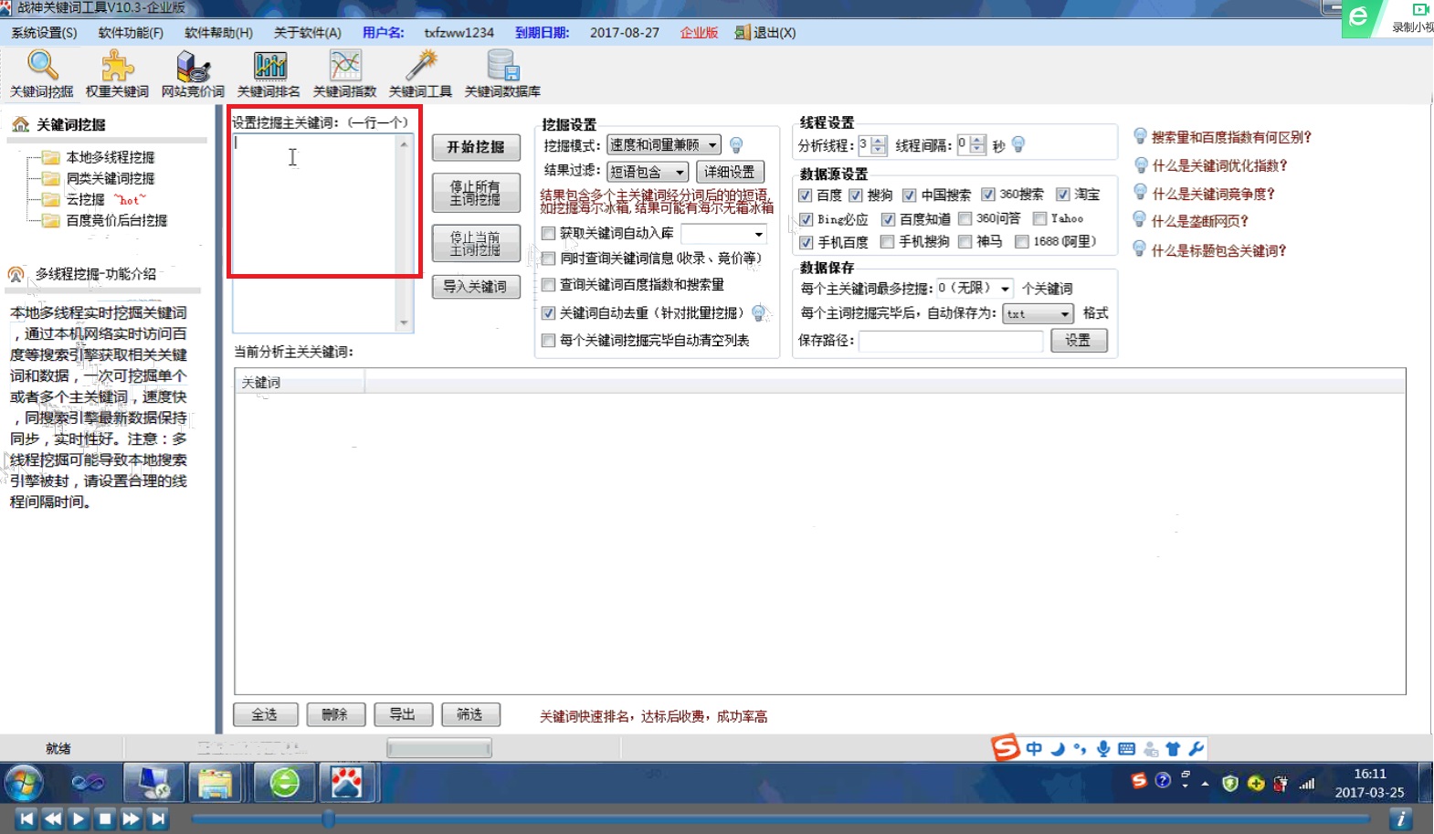The height and width of the screenshot is (834, 1434).
Task: Open the txt save format dropdown
Action: (x=1038, y=314)
